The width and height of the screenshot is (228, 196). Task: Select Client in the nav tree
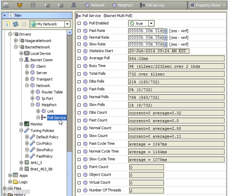41,66
